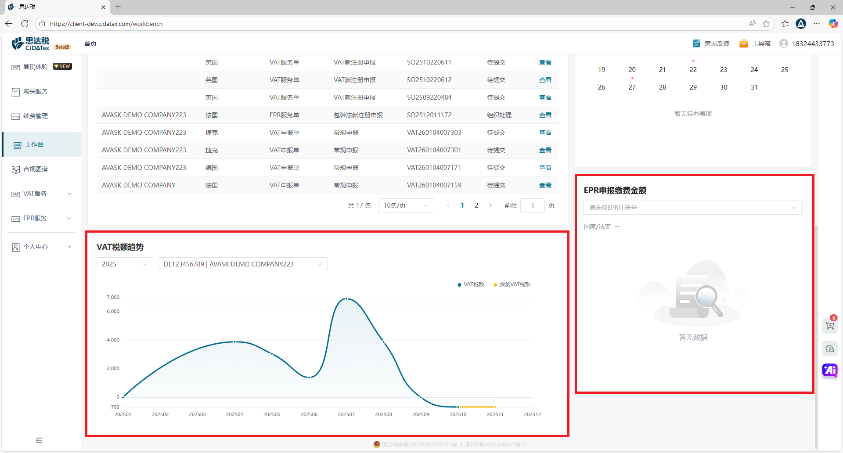Toggle the 预测VAT税额 legend series

(512, 284)
